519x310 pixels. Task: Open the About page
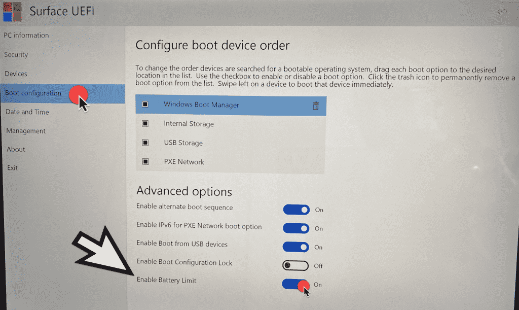(x=16, y=149)
